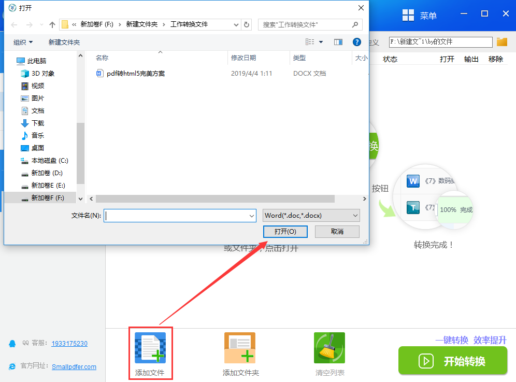Click the refresh icon next to the address bar
516x382 pixels.
(247, 25)
